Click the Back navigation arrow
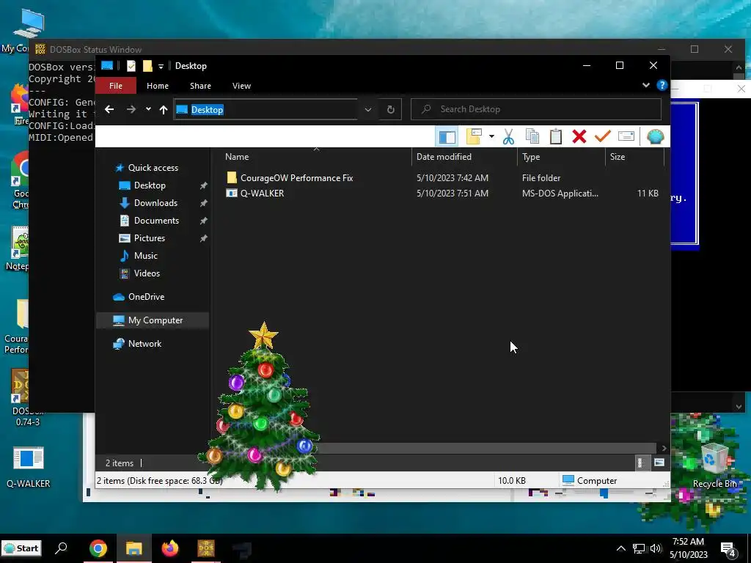 click(109, 110)
